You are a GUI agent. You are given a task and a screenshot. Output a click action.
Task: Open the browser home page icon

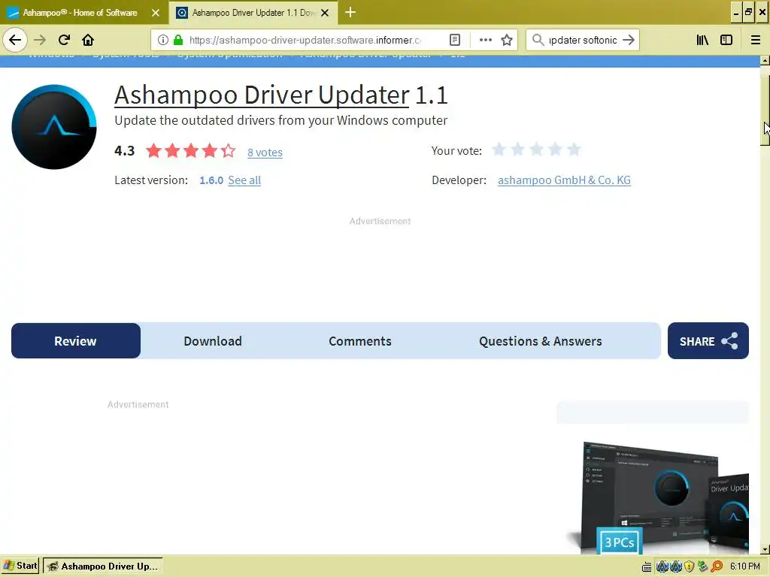[88, 40]
